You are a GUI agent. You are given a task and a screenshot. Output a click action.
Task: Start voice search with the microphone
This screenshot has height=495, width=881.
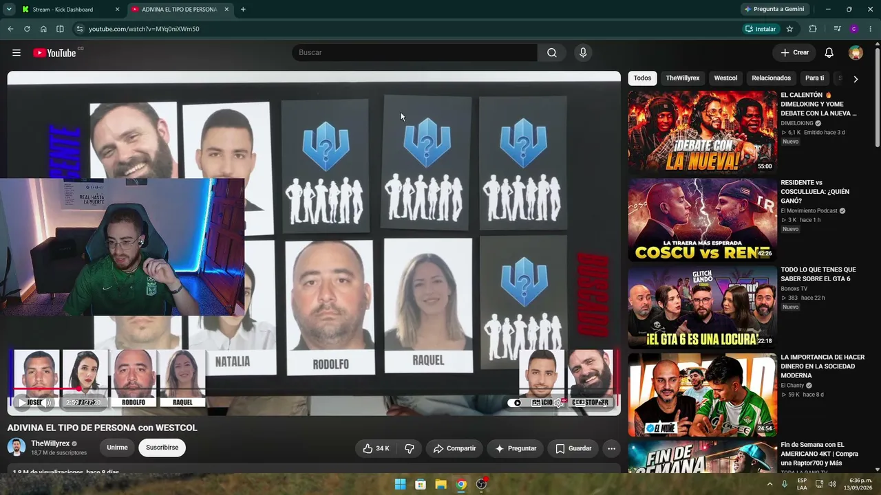(583, 53)
